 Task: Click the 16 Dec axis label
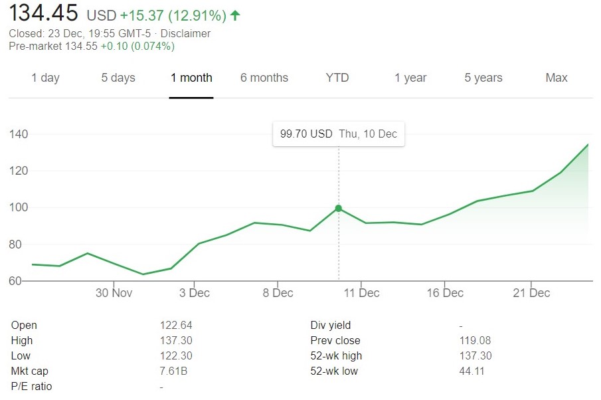click(445, 293)
